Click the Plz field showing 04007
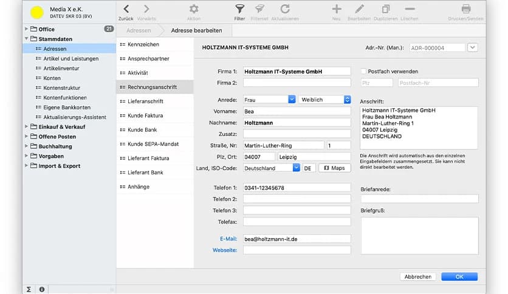This screenshot has height=294, width=508. (259, 157)
